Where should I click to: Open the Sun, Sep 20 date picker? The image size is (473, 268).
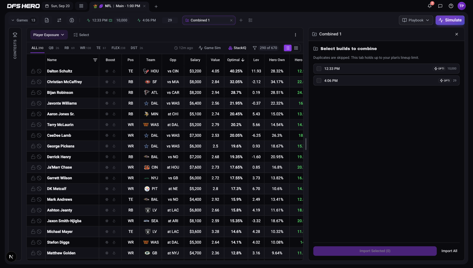[58, 6]
